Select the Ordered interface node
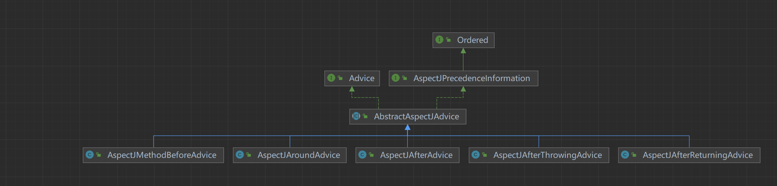Image resolution: width=777 pixels, height=186 pixels. click(463, 40)
